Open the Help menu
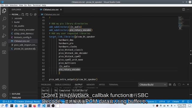 44,5
